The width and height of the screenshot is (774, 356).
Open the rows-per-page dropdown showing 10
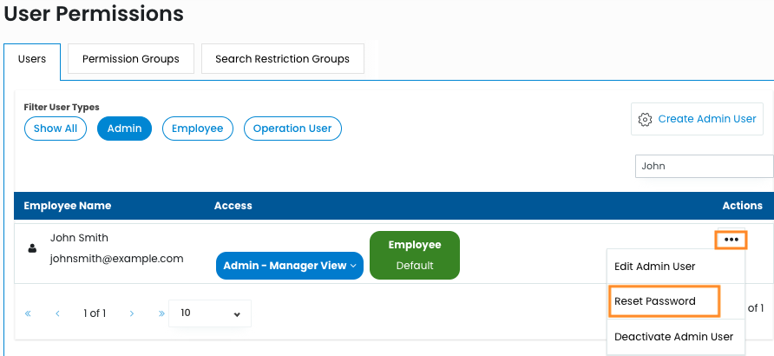pos(210,313)
